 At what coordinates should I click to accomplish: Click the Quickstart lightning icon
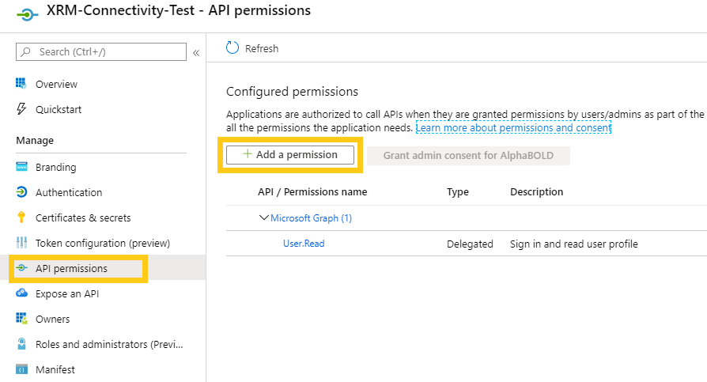click(21, 108)
